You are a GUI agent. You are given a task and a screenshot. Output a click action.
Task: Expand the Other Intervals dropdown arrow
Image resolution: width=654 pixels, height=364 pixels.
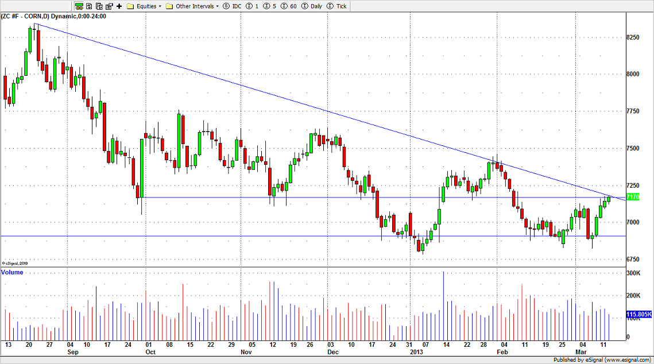(218, 6)
